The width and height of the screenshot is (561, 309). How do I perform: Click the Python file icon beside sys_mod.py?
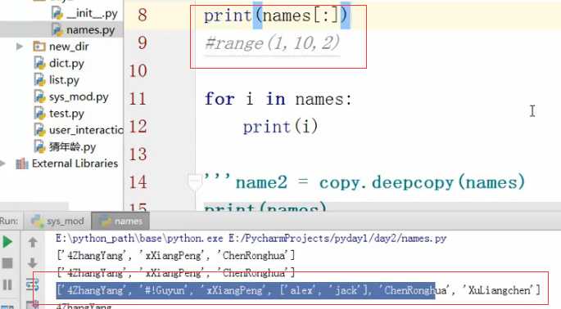(39, 96)
